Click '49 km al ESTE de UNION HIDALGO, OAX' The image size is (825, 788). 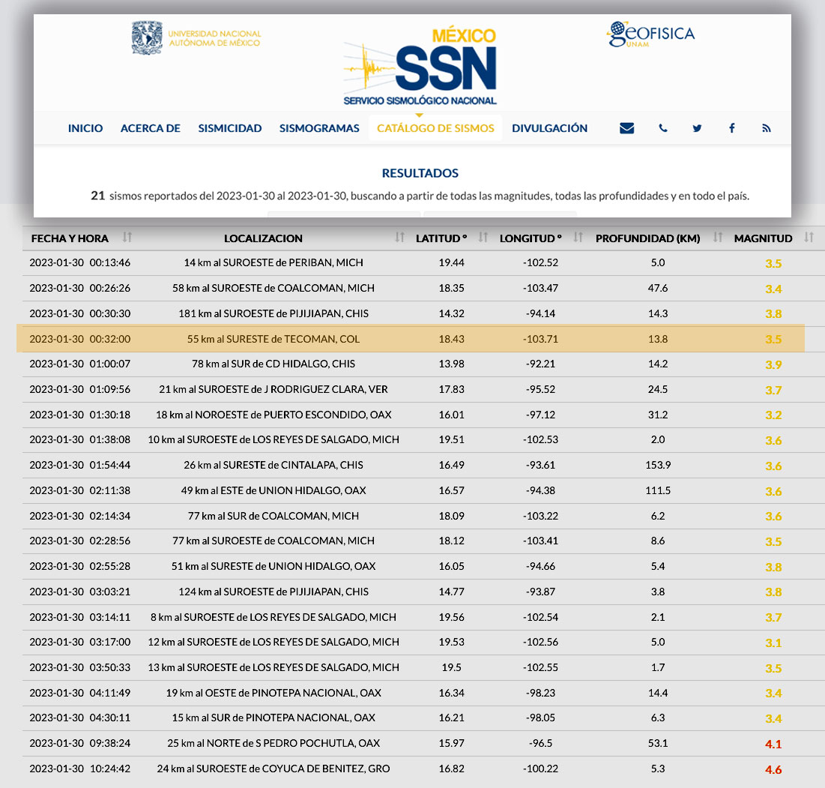[273, 490]
